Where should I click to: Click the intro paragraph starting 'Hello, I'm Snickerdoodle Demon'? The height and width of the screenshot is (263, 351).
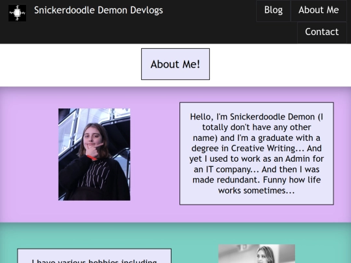(x=257, y=153)
